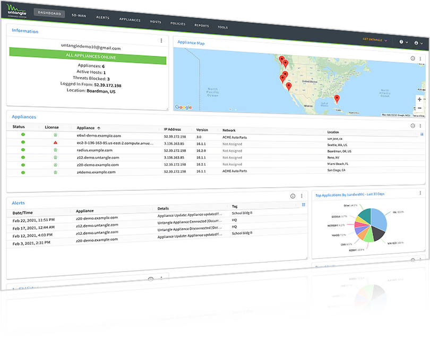Image resolution: width=430 pixels, height=337 pixels.
Task: Click the Appliances panel title
Action: (24, 117)
